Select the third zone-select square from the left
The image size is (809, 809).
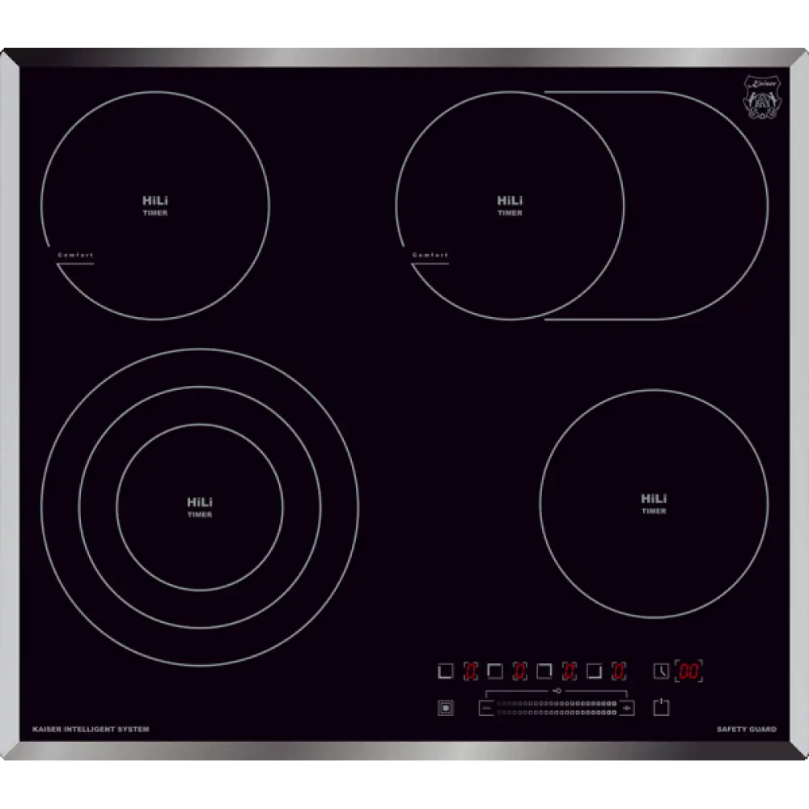[544, 671]
